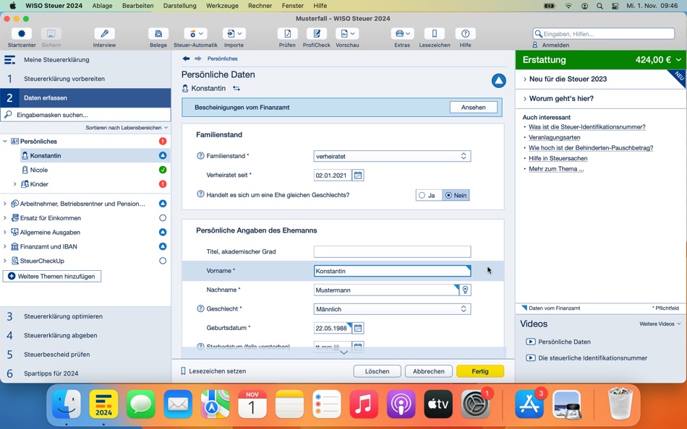Open Extras toolbar menu
This screenshot has height=429, width=687.
402,34
